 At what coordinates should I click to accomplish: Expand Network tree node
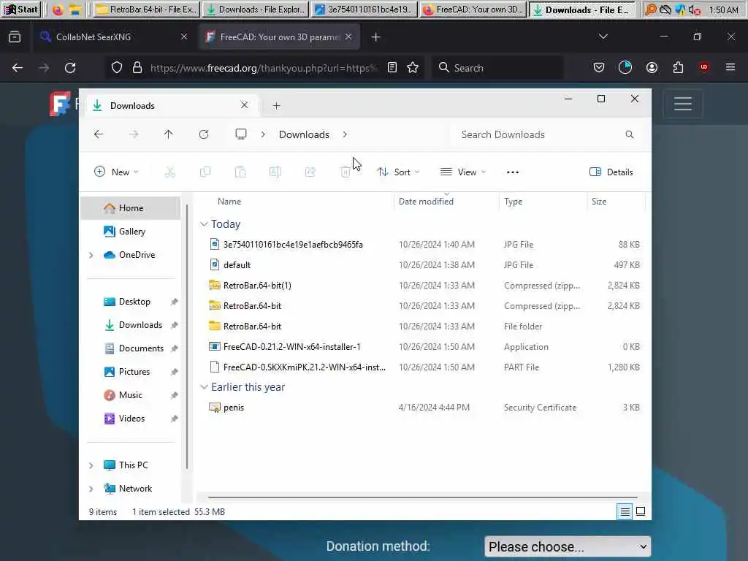pyautogui.click(x=91, y=489)
